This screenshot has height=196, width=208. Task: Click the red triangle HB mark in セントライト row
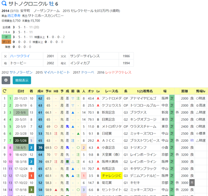(56, 190)
